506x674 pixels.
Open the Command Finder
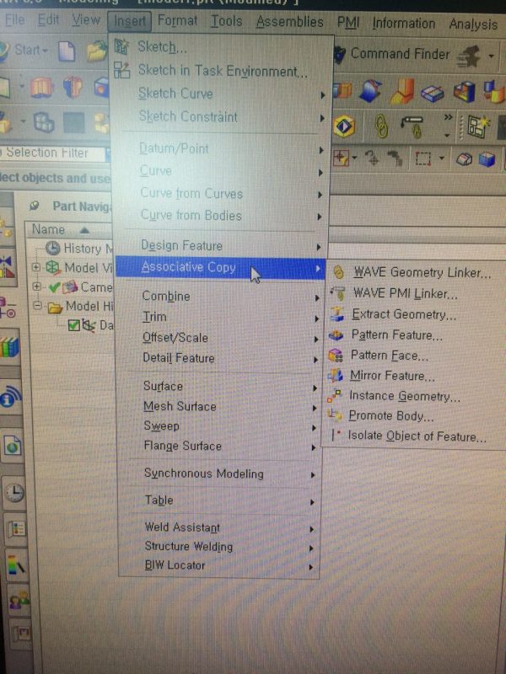tap(392, 54)
